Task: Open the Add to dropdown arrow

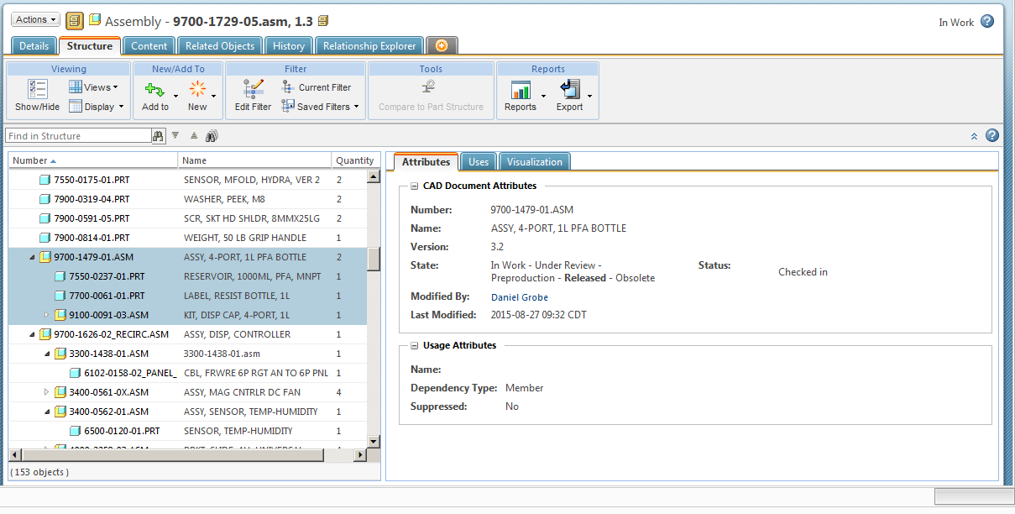Action: point(175,97)
